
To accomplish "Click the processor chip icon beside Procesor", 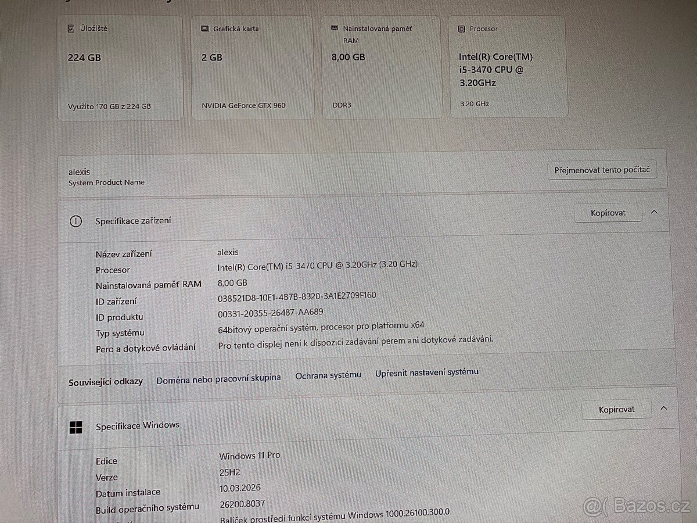I will click(461, 28).
